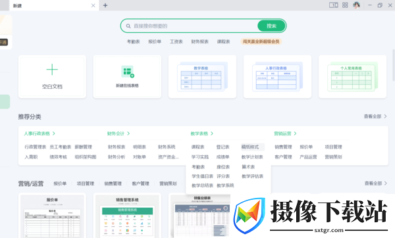Viewport: 395px width, 238px height.
Task: Open the 个人常用表格 template card
Action: pyautogui.click(x=352, y=76)
